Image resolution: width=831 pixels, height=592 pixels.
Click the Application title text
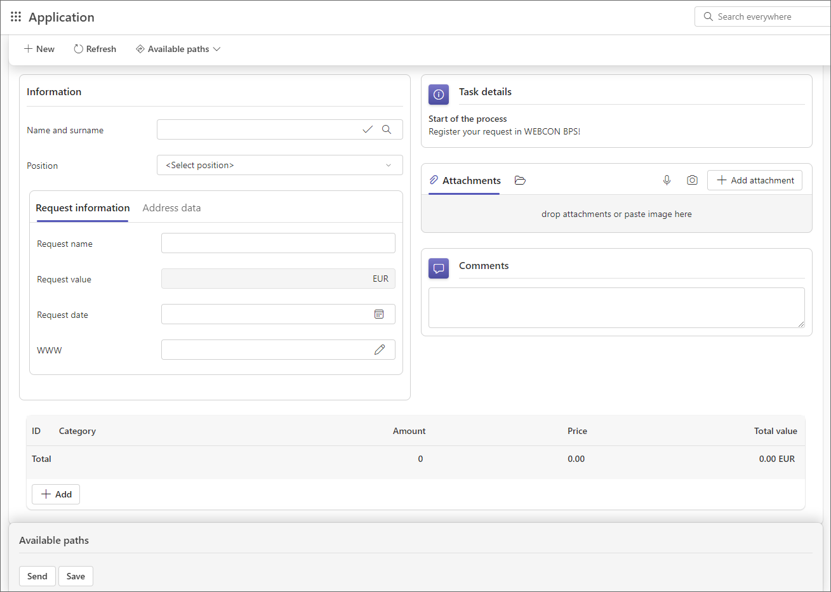pos(62,17)
